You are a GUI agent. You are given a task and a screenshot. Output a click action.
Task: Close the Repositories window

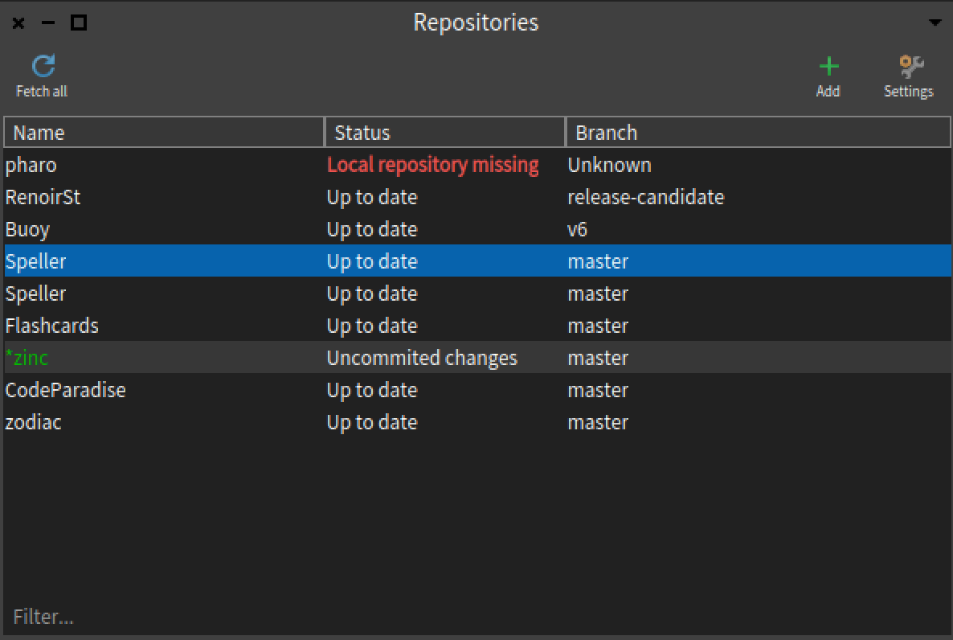point(18,23)
